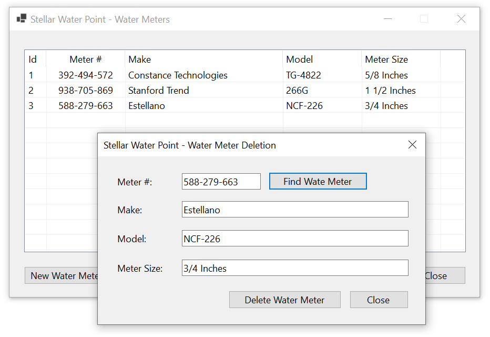This screenshot has width=490, height=337.
Task: Click the Delete Water Meter button
Action: [284, 300]
